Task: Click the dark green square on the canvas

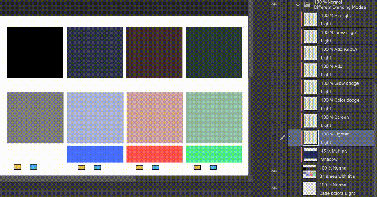Action: tap(214, 53)
